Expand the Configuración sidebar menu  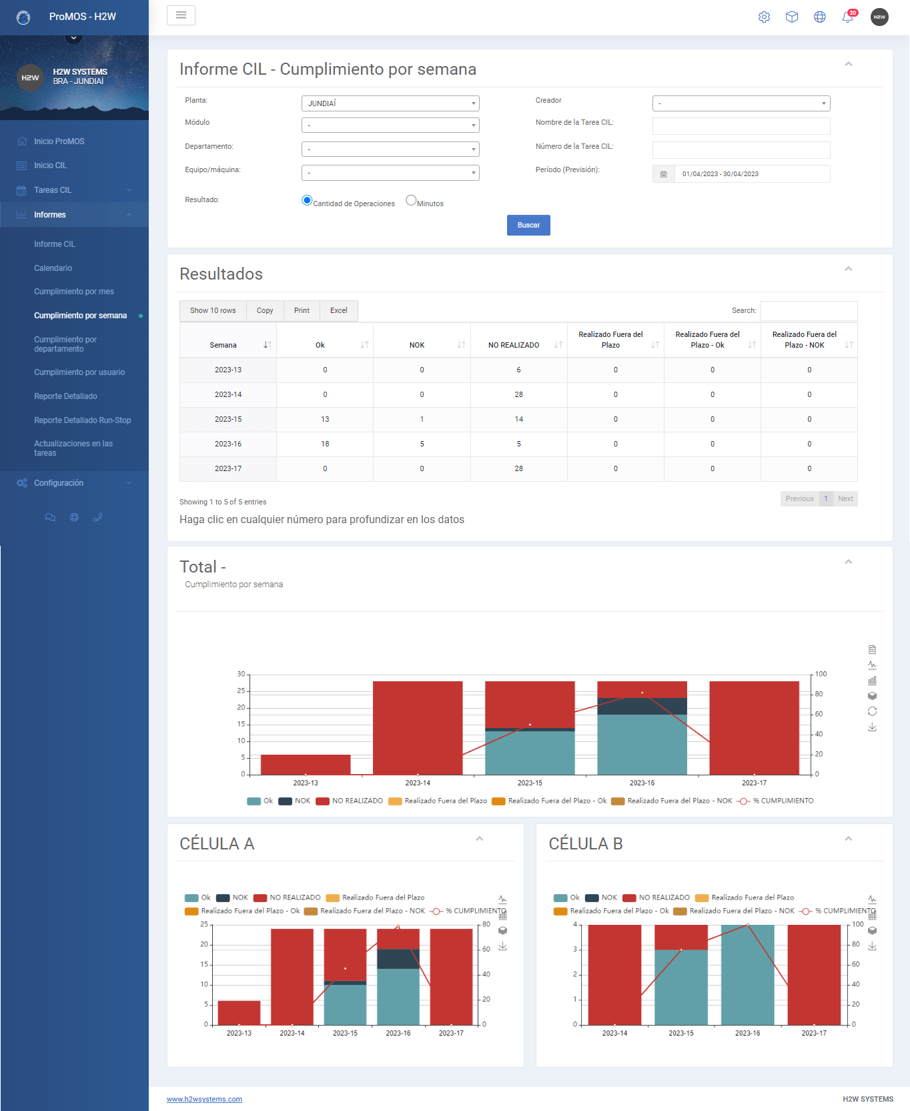point(74,483)
